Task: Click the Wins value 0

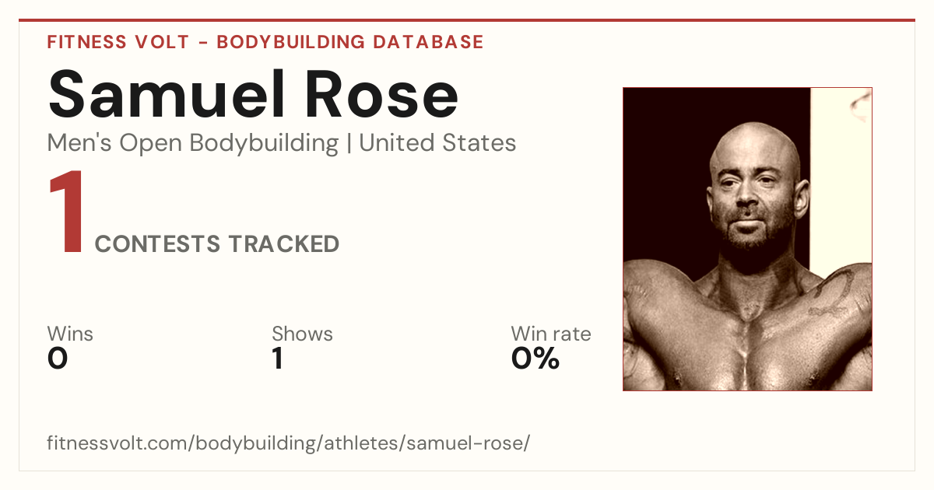Action: 58,359
